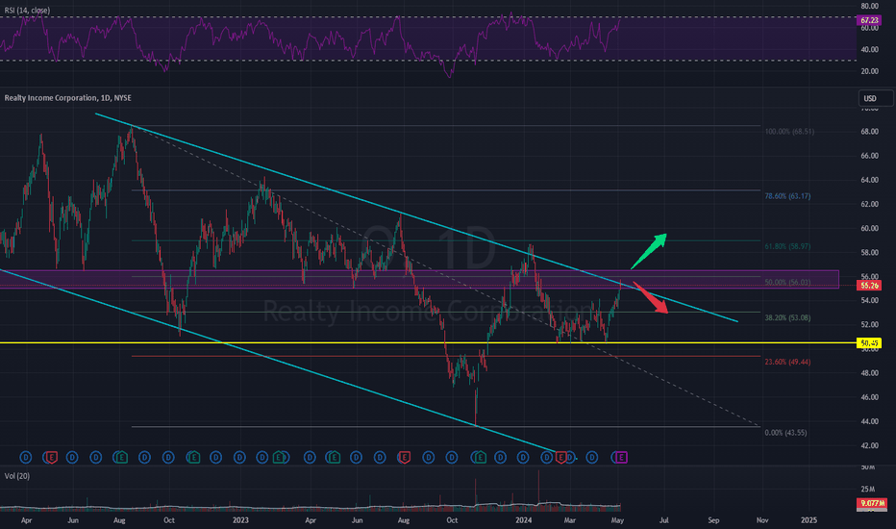Select the 23.60% (49.44) Fibonacci label

(x=787, y=362)
